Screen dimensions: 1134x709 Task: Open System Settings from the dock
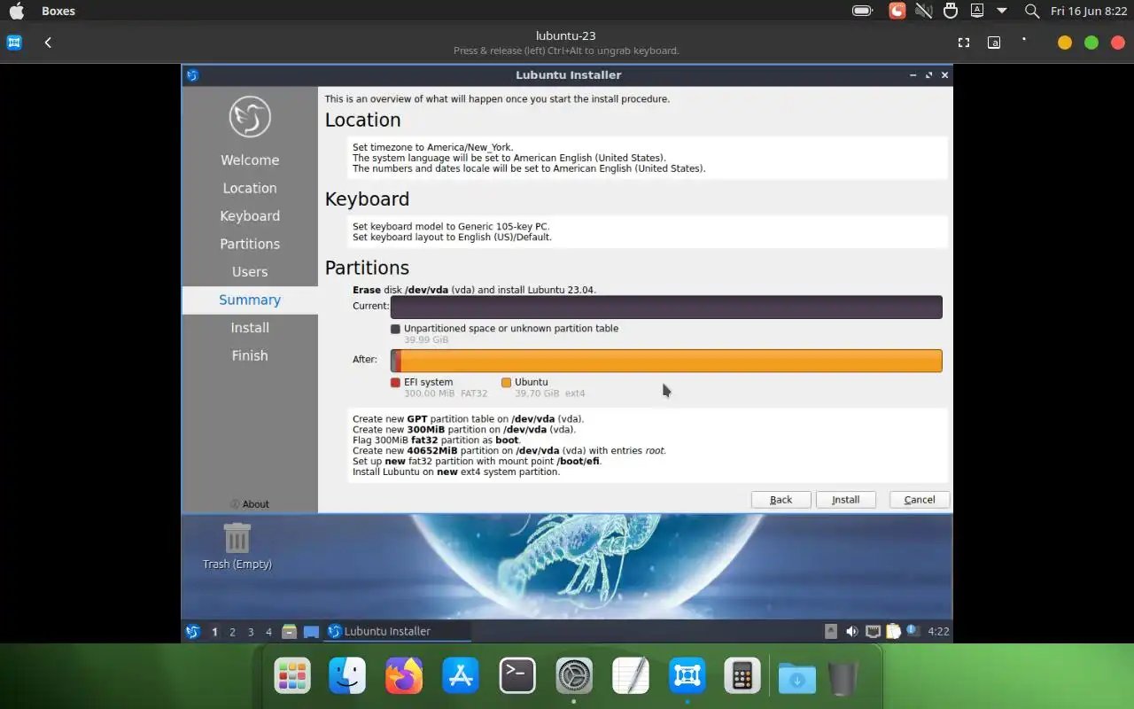click(574, 676)
